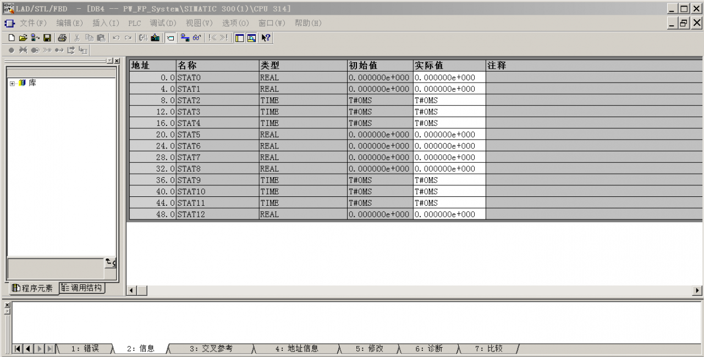This screenshot has height=357, width=704.
Task: Click the 实际值 column header
Action: click(x=449, y=65)
